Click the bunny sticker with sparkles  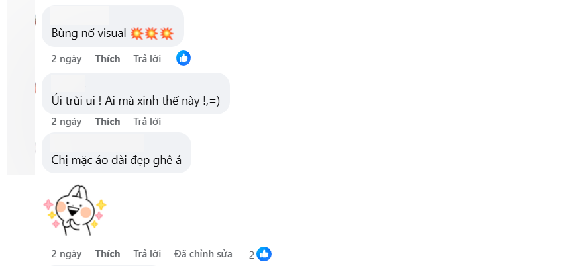pos(74,210)
